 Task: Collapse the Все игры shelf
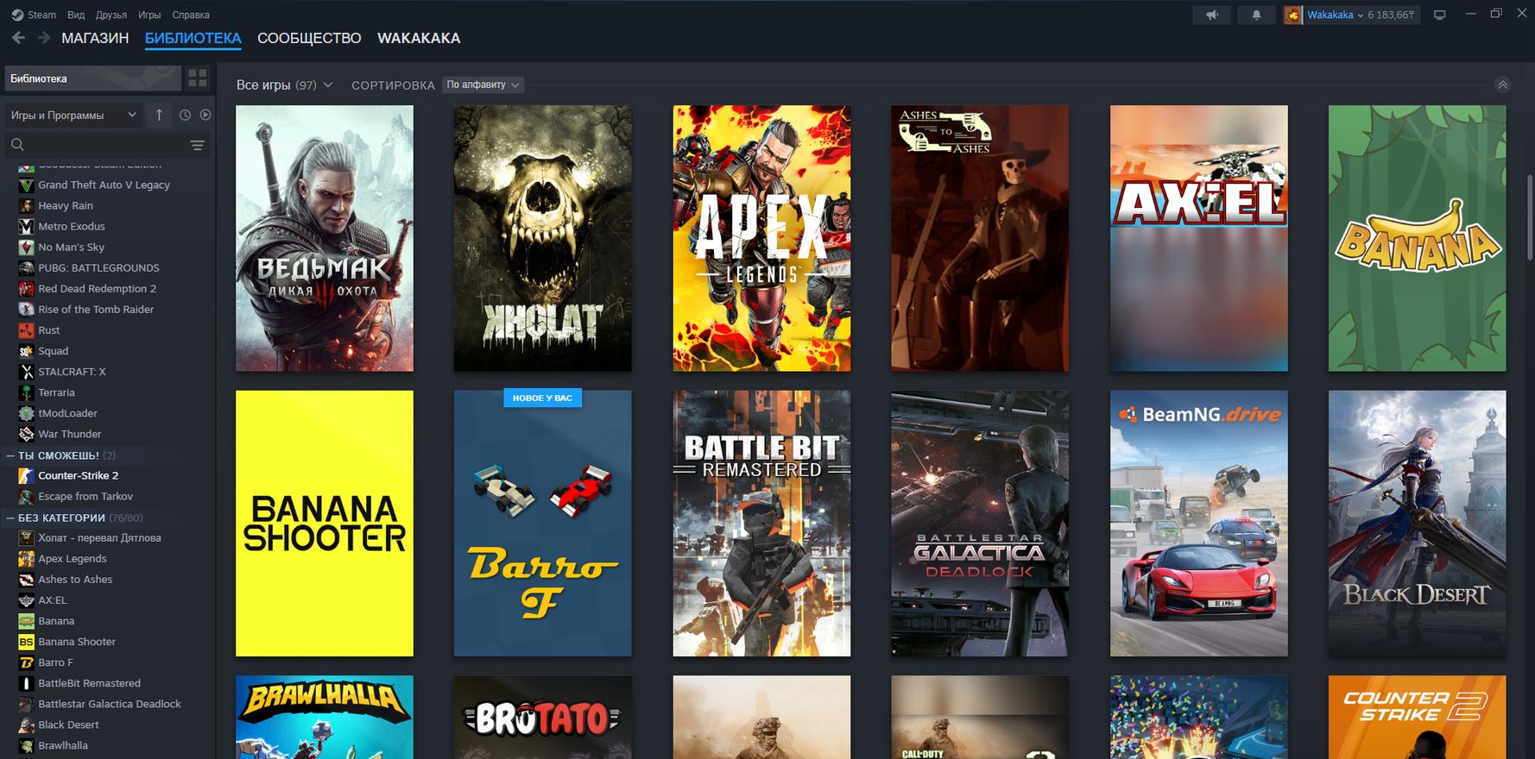[x=1502, y=85]
